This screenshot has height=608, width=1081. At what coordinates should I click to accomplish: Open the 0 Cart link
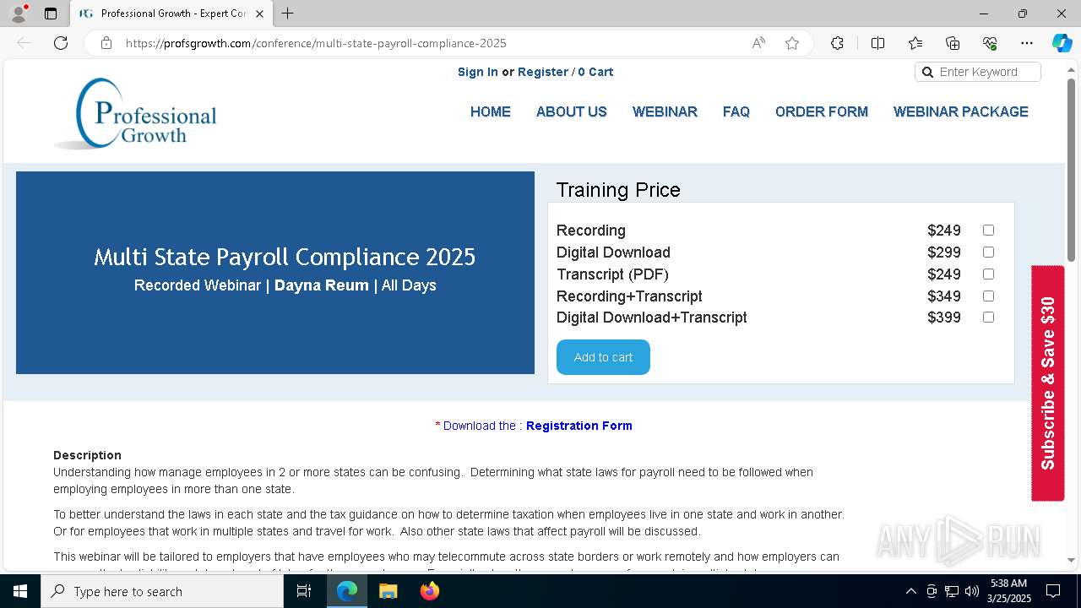point(595,72)
